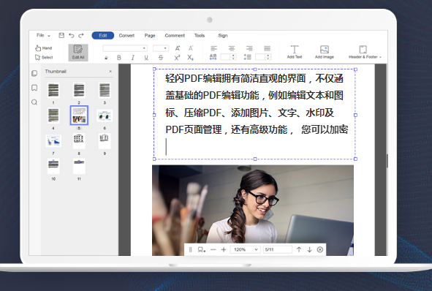Select page 6 thumbnail
Viewport: 432px width, 291px height.
[105, 116]
